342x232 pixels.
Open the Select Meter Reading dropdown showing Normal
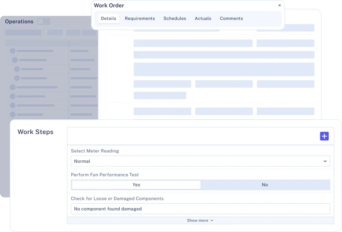tap(200, 161)
